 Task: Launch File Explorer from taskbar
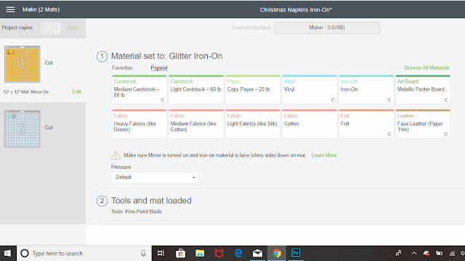(x=200, y=253)
